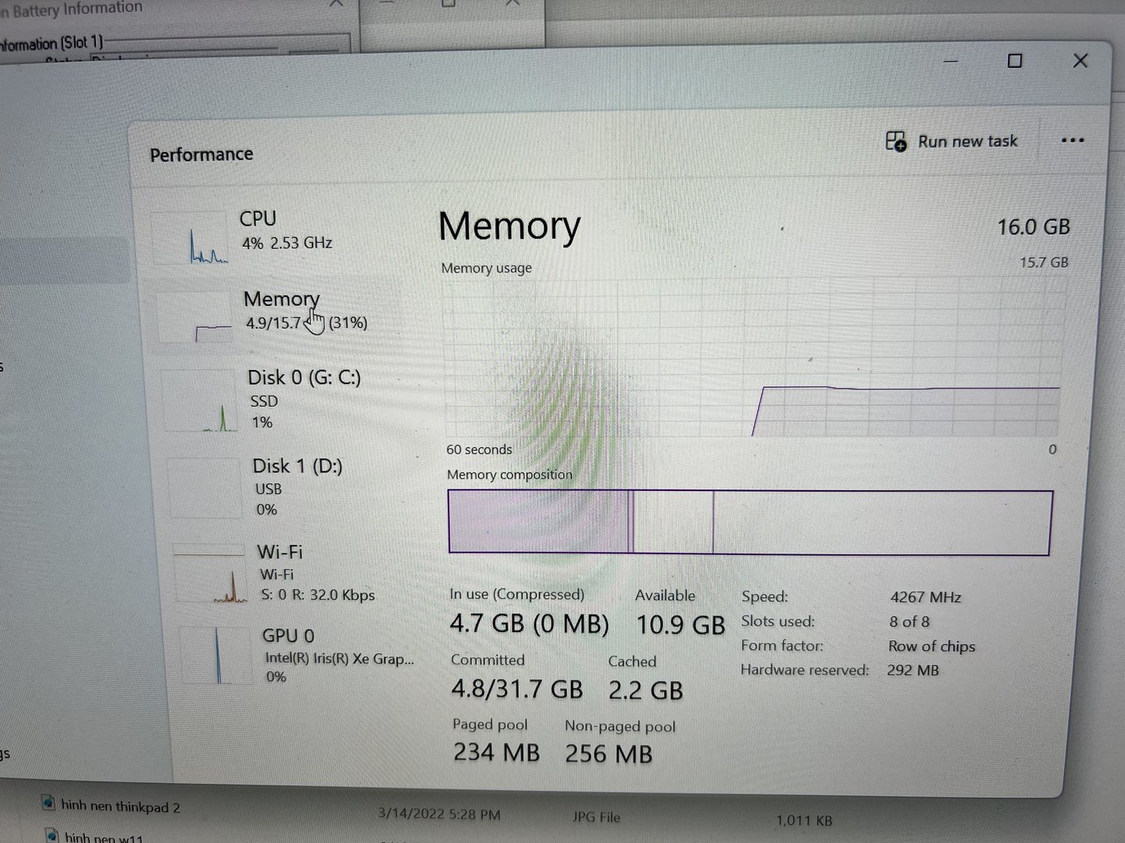The height and width of the screenshot is (843, 1125).
Task: Close the Task Manager window
Action: point(1080,61)
